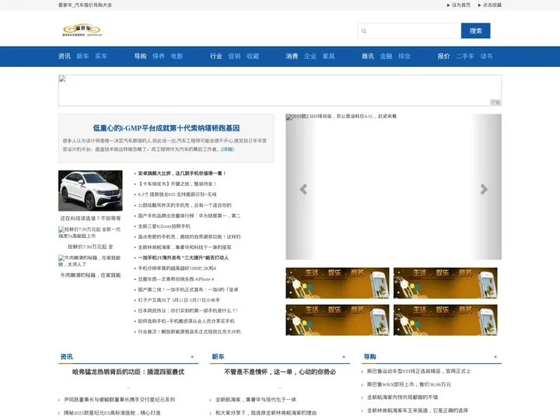Image resolution: width=560 pixels, height=420 pixels.
Task: Open headline 不管是不是情怀，这一单
Action: [280, 372]
